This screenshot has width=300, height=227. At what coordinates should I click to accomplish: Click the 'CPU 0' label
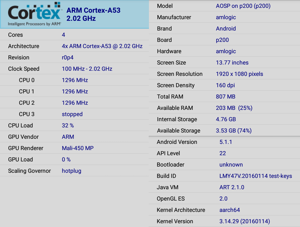click(x=26, y=80)
